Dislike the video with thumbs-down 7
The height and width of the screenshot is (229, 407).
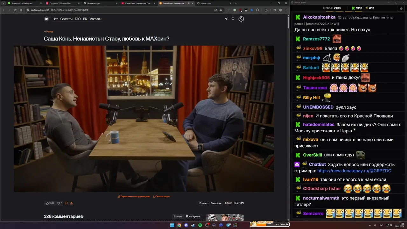pos(59,203)
